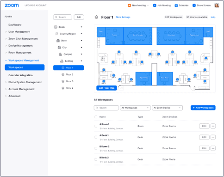
Task: Open the Floor Settings link
Action: pyautogui.click(x=123, y=17)
